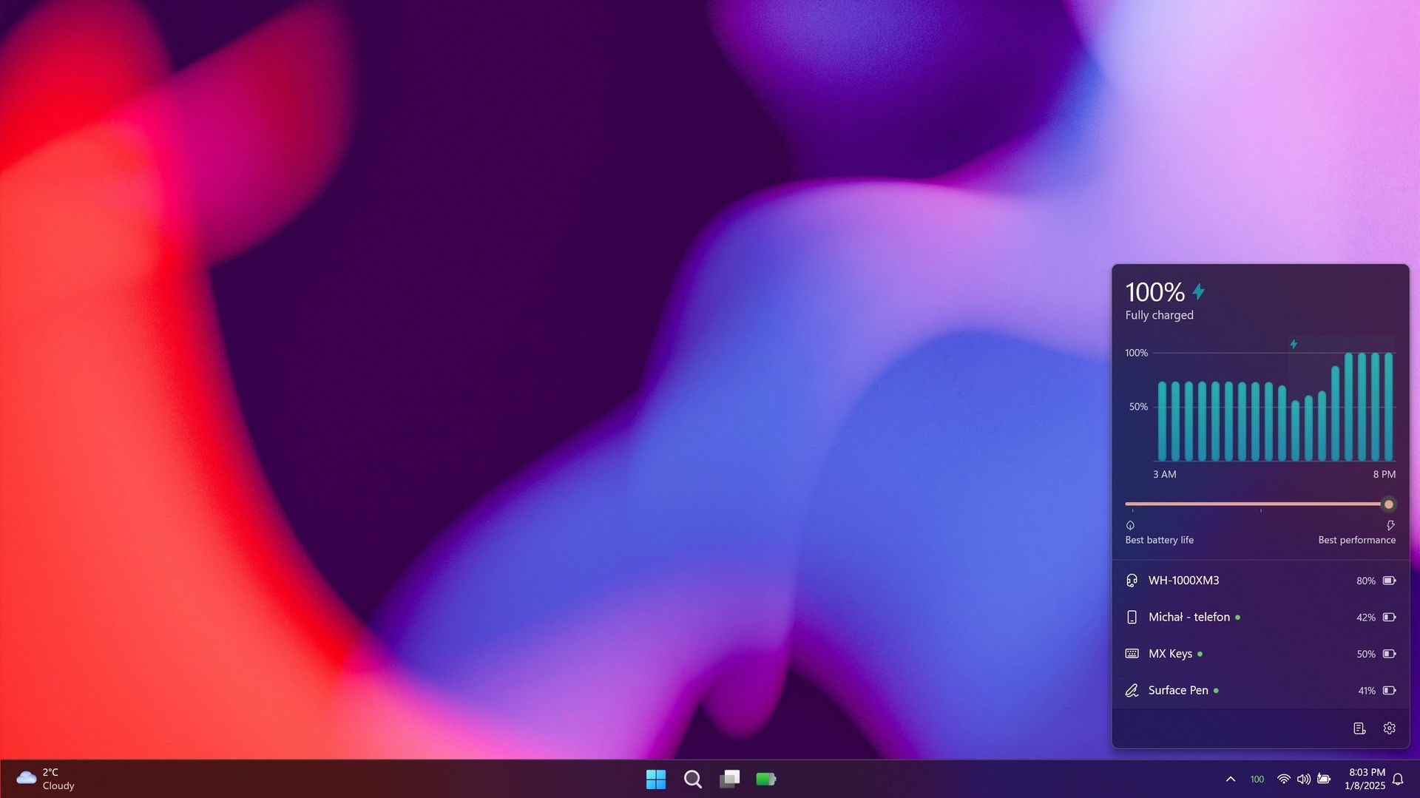This screenshot has width=1420, height=798.
Task: Open notifications via the bell icon
Action: click(x=1397, y=779)
